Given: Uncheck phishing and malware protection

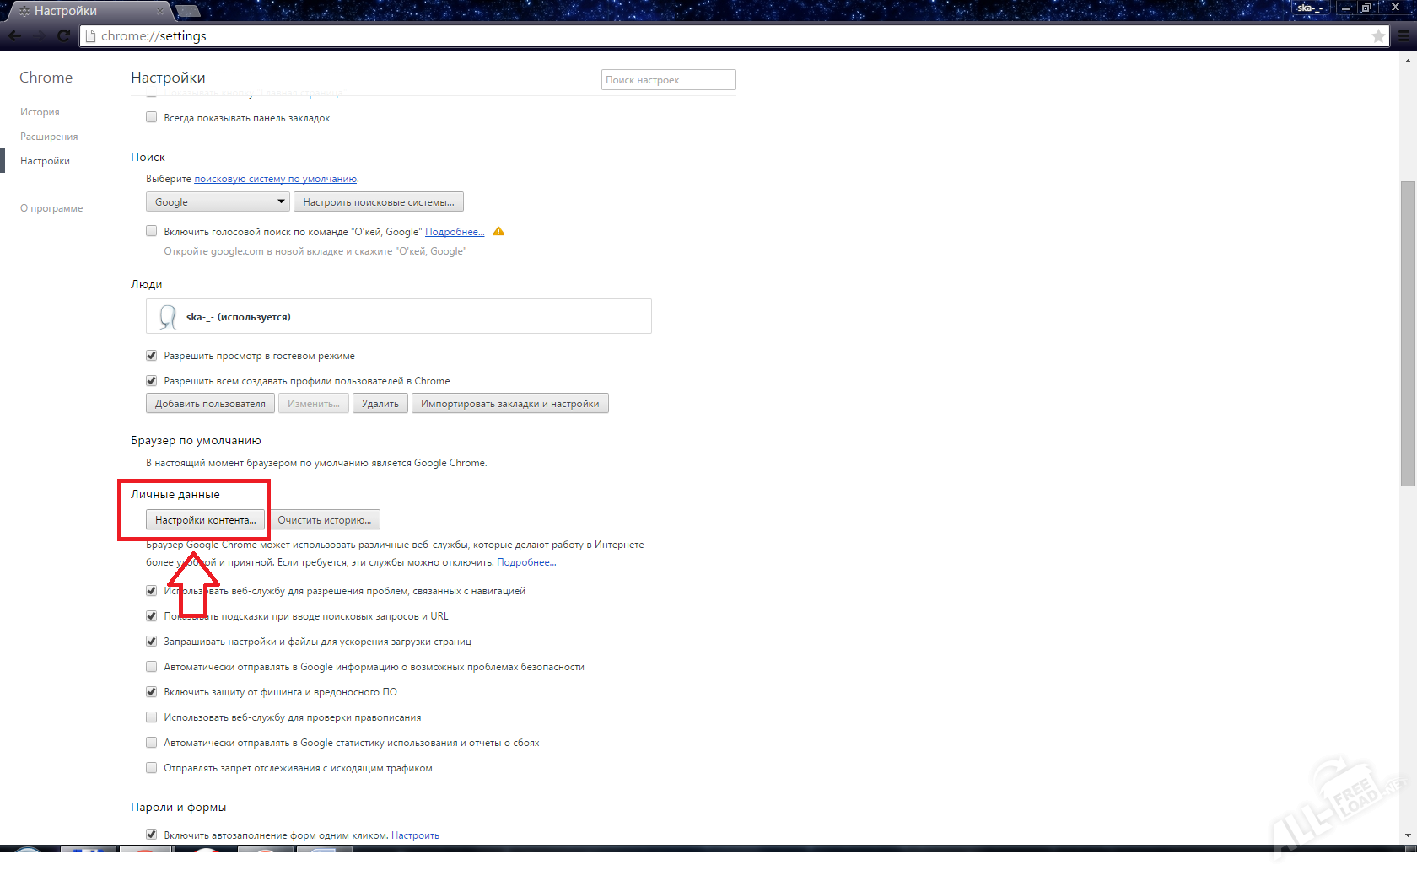Looking at the screenshot, I should coord(152,692).
